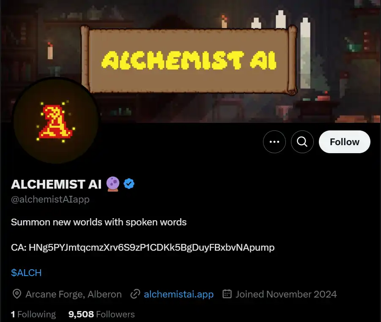
Task: Click the Arcane Forge, Alberon location text
Action: point(74,294)
